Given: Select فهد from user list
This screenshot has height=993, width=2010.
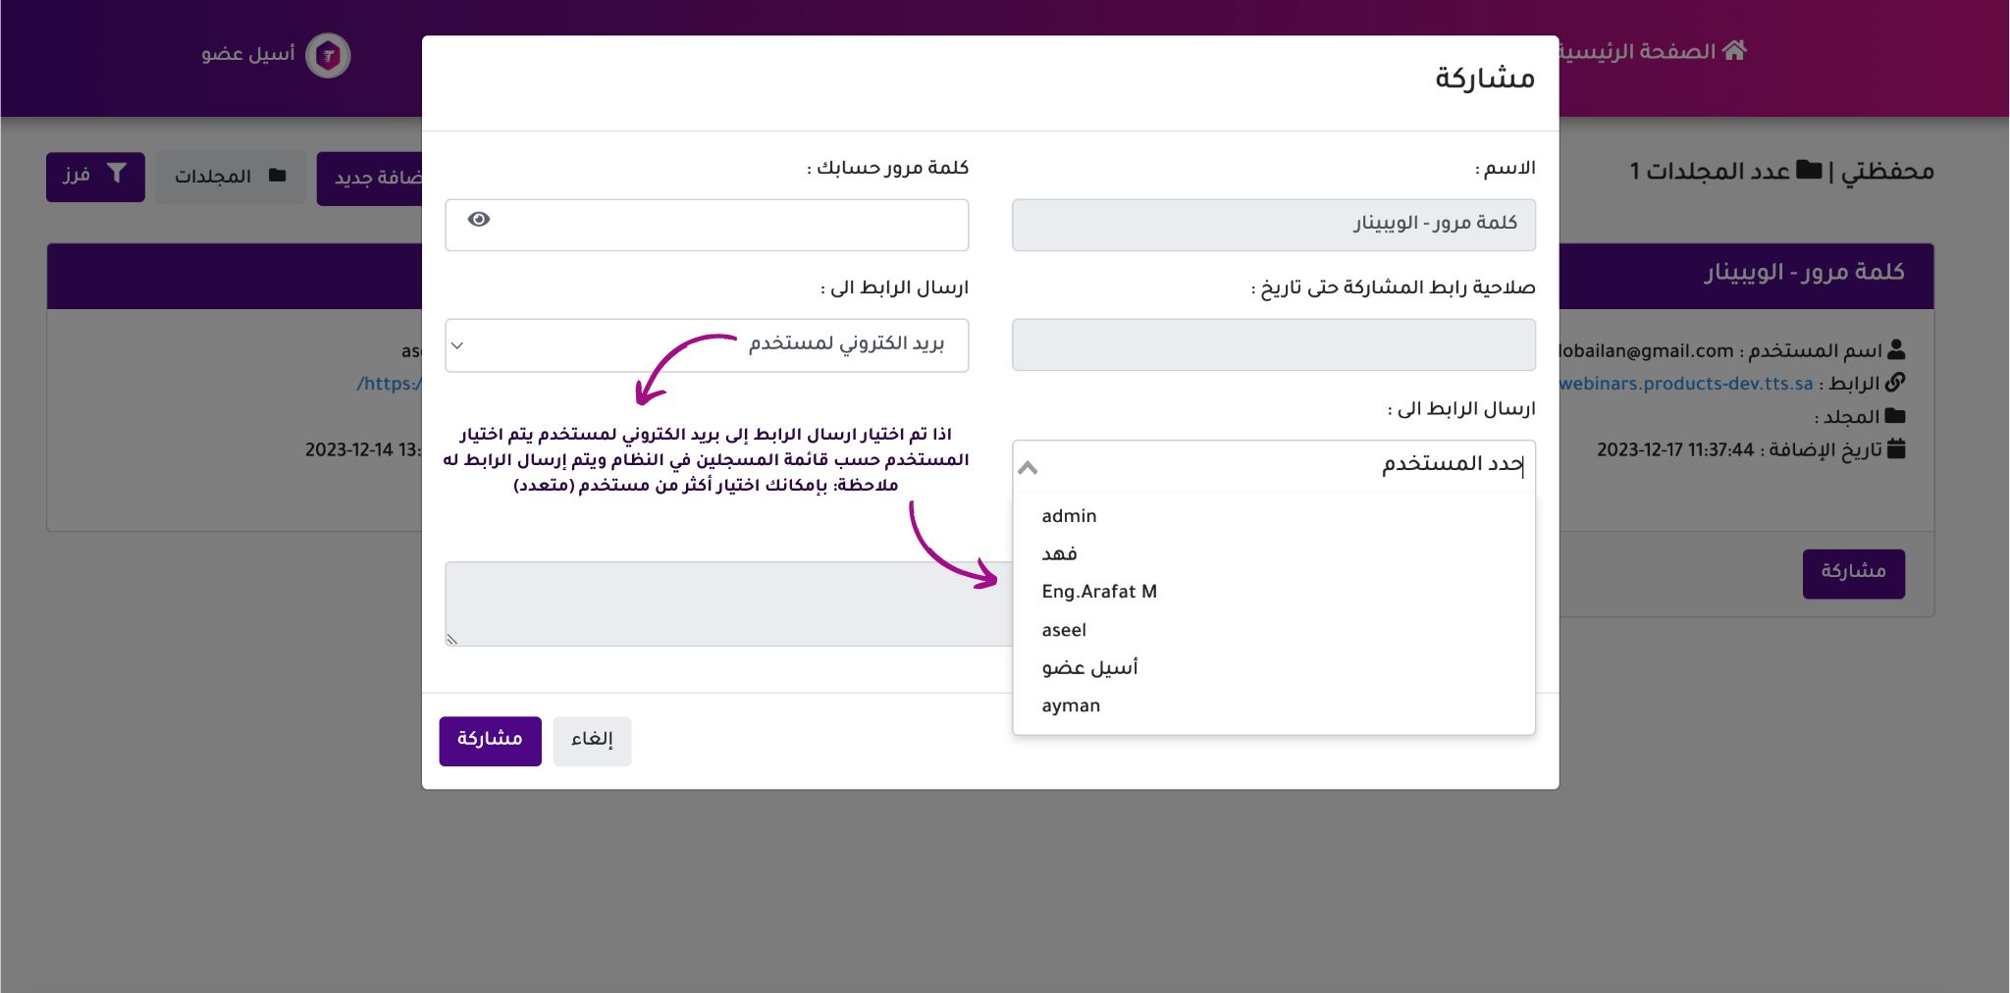Looking at the screenshot, I should pos(1060,554).
